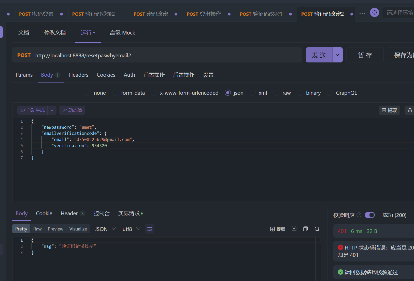Image resolution: width=414 pixels, height=281 pixels.
Task: Click the 动态值 button
Action: 72,110
